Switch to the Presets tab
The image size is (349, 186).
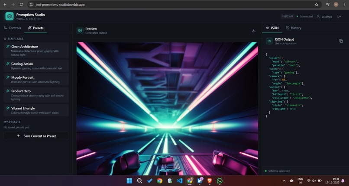coord(36,28)
